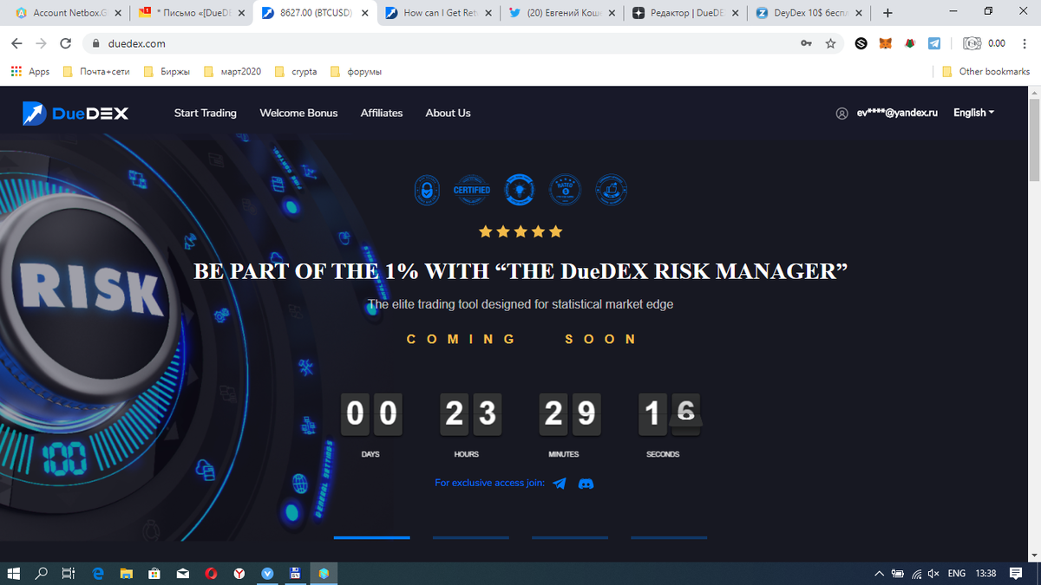Image resolution: width=1041 pixels, height=585 pixels.
Task: Click the RATED badge icon
Action: click(565, 190)
